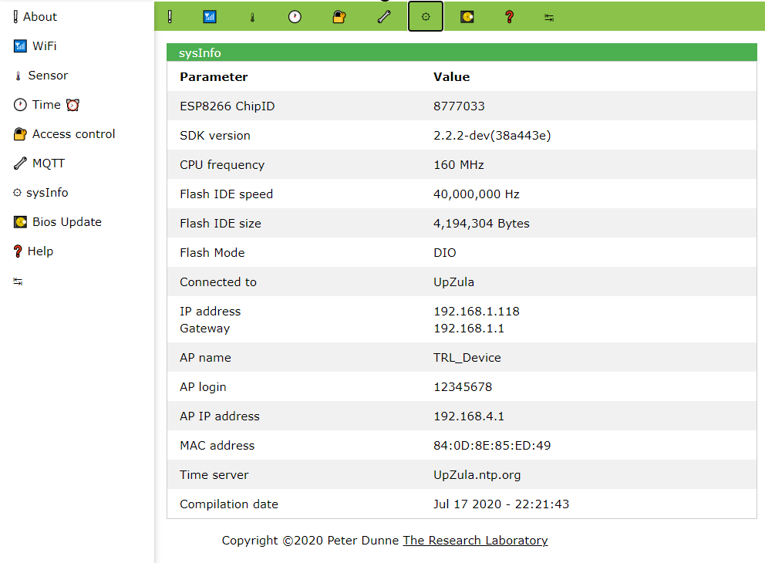
Task: Open the WiFi settings via the toolbar signal icon
Action: (209, 16)
